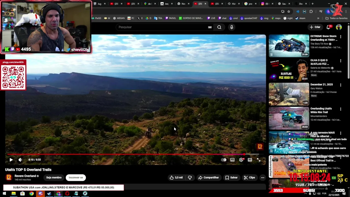This screenshot has width=350, height=197.
Task: Open PixGG bookmark
Action: tap(97, 18)
